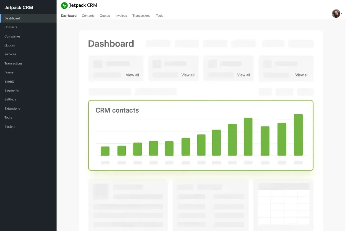The image size is (347, 231).
Task: Switch to the Contacts tab
Action: 88,15
